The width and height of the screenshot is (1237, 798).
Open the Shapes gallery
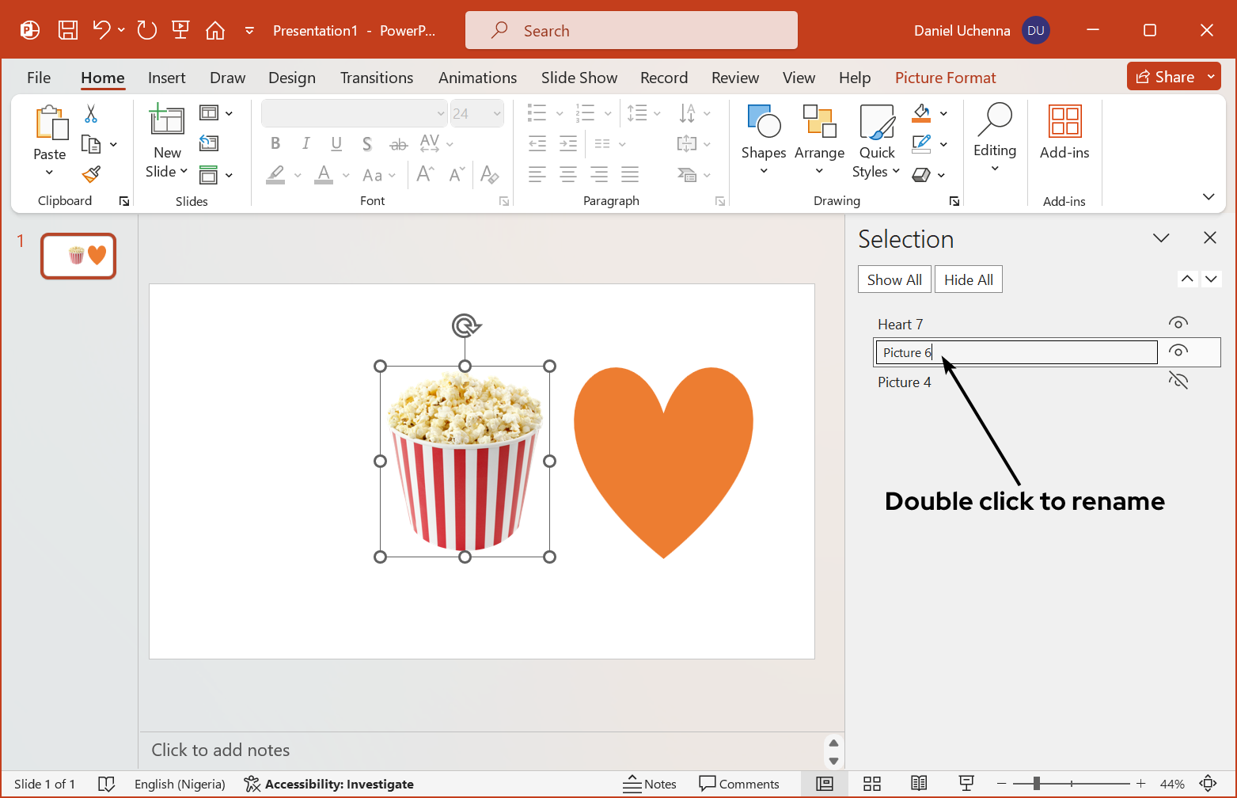pos(763,139)
